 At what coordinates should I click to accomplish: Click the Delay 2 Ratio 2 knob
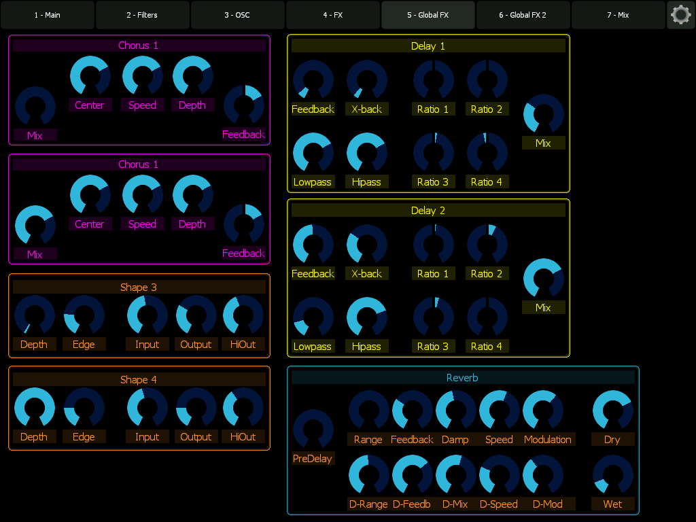coord(487,245)
